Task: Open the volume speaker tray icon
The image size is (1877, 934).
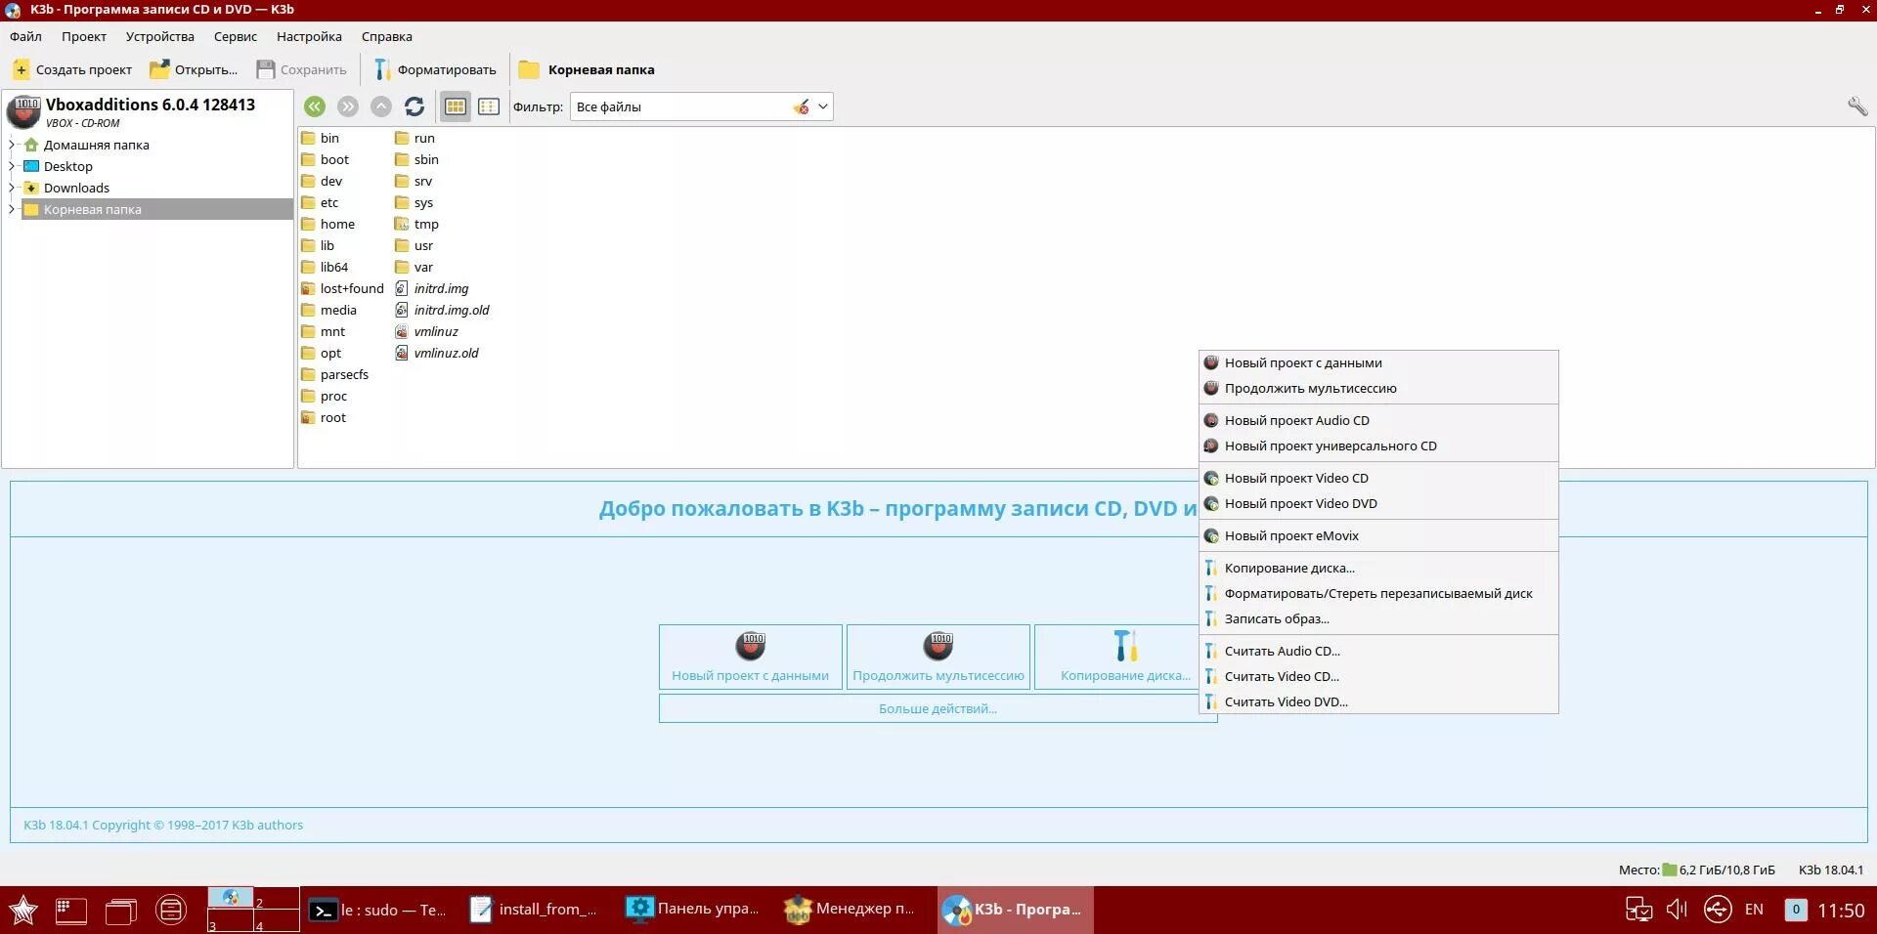Action: [x=1678, y=910]
